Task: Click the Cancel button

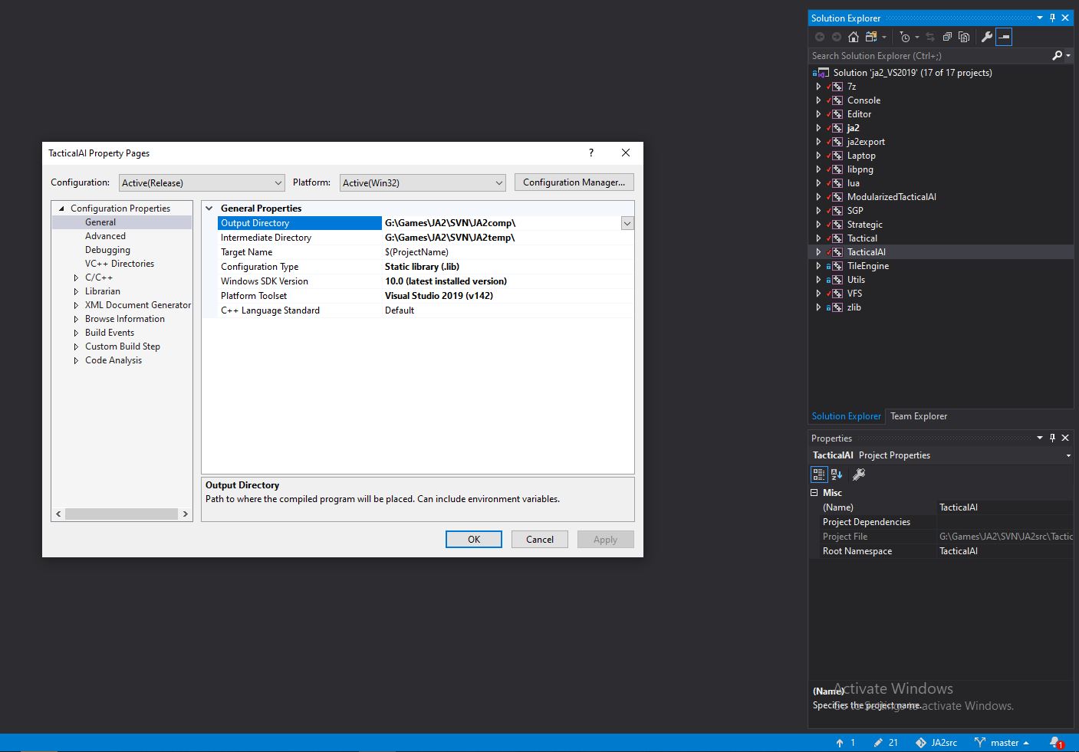Action: pyautogui.click(x=540, y=540)
